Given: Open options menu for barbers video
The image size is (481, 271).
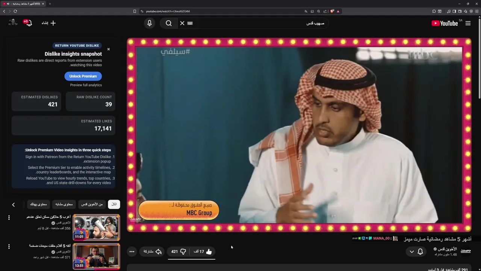Looking at the screenshot, I should click(x=9, y=218).
